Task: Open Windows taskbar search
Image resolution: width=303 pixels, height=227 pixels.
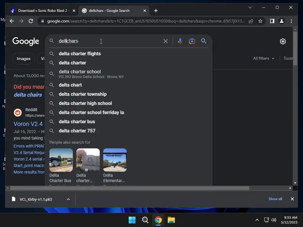Action: point(145,220)
